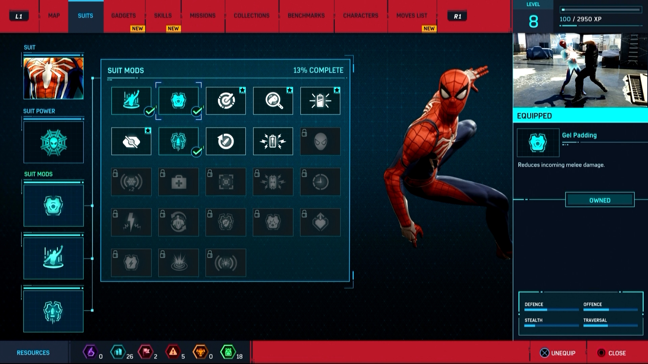
Task: Select the target reticle suit mod
Action: pyautogui.click(x=226, y=101)
